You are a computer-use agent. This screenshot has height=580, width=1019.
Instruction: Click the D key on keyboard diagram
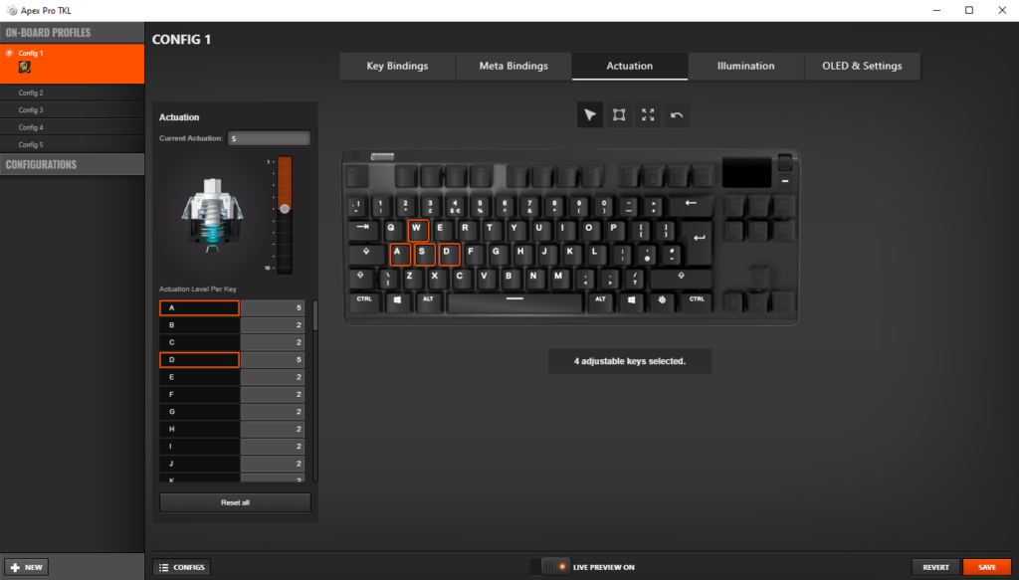(449, 254)
